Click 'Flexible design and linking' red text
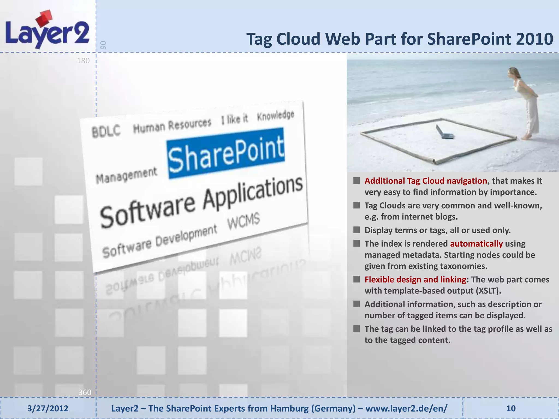 tap(415, 280)
